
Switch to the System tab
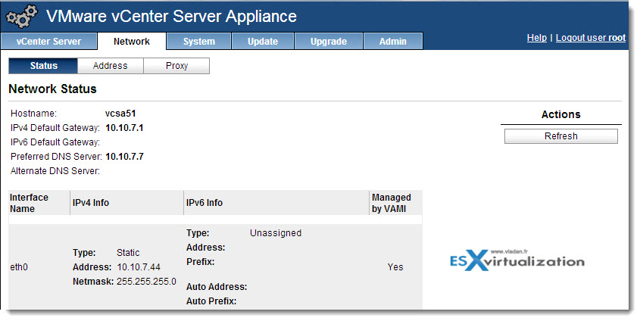[198, 41]
